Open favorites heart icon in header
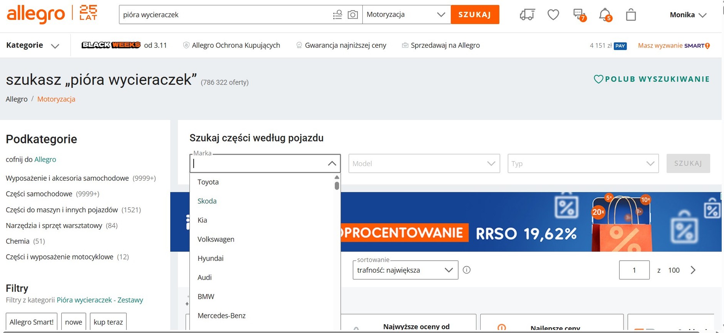 (553, 15)
